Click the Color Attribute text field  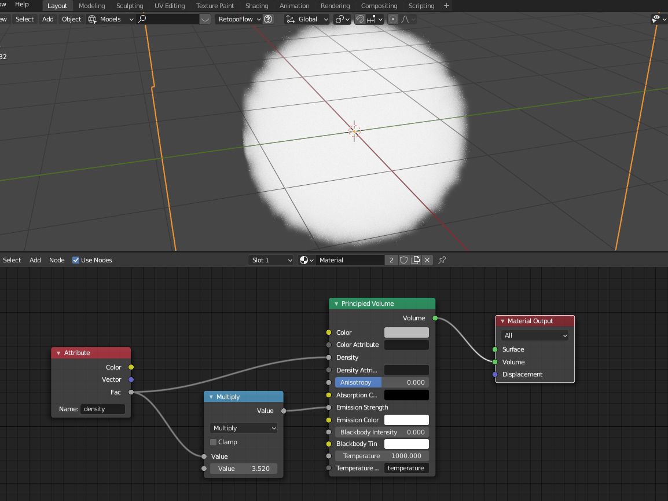[x=406, y=345]
